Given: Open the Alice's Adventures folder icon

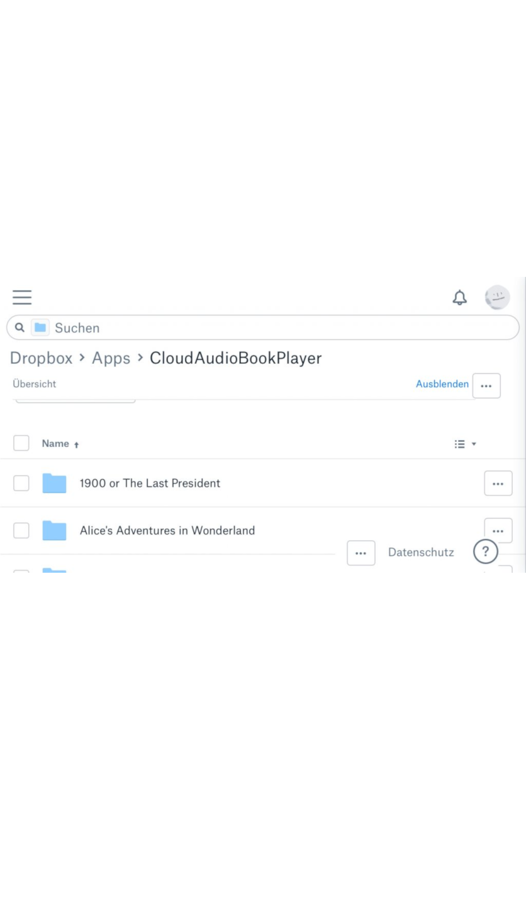Looking at the screenshot, I should point(54,530).
